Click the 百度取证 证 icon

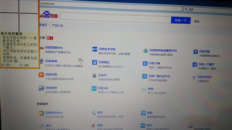(94, 62)
